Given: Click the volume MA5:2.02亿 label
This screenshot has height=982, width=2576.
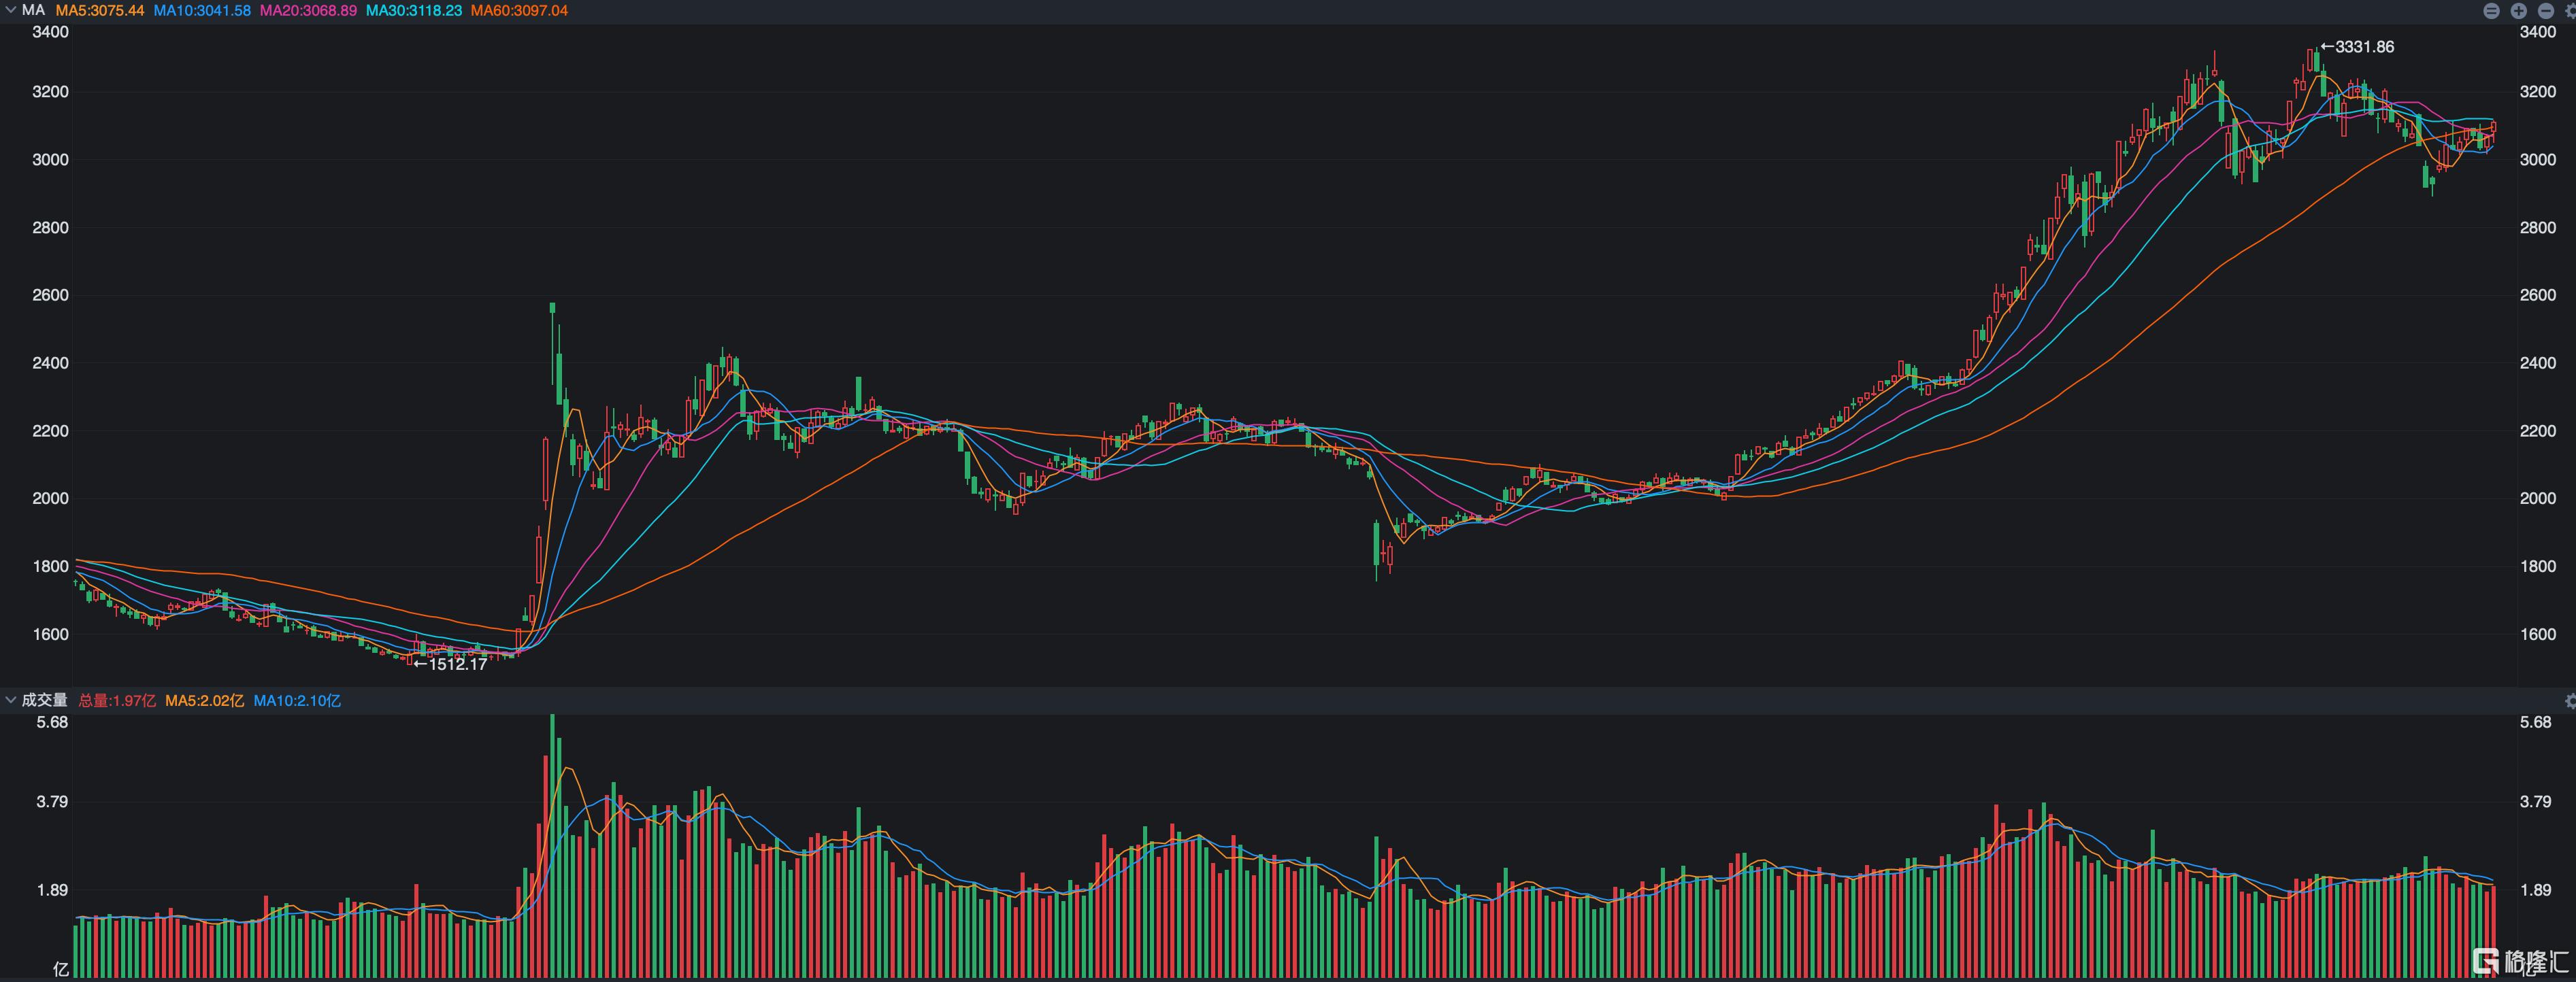Looking at the screenshot, I should (204, 700).
